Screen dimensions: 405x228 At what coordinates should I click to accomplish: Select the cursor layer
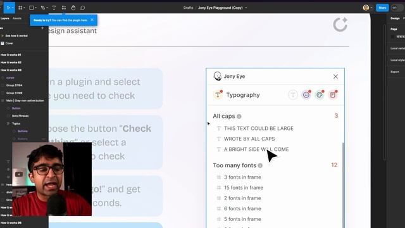10,78
